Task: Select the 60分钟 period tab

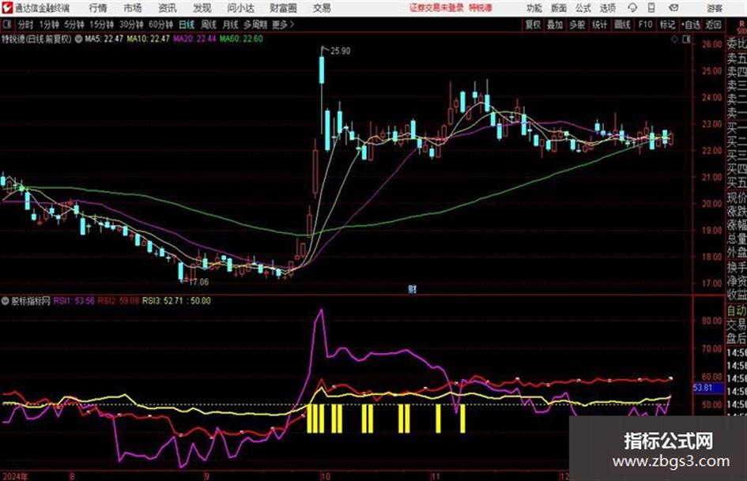Action: coord(160,24)
